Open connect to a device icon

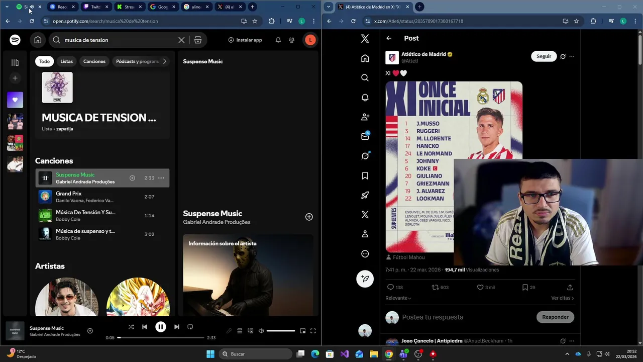(x=251, y=331)
